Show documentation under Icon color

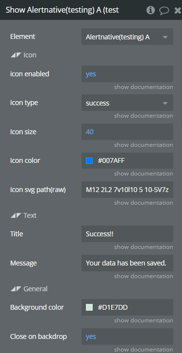tap(143, 174)
